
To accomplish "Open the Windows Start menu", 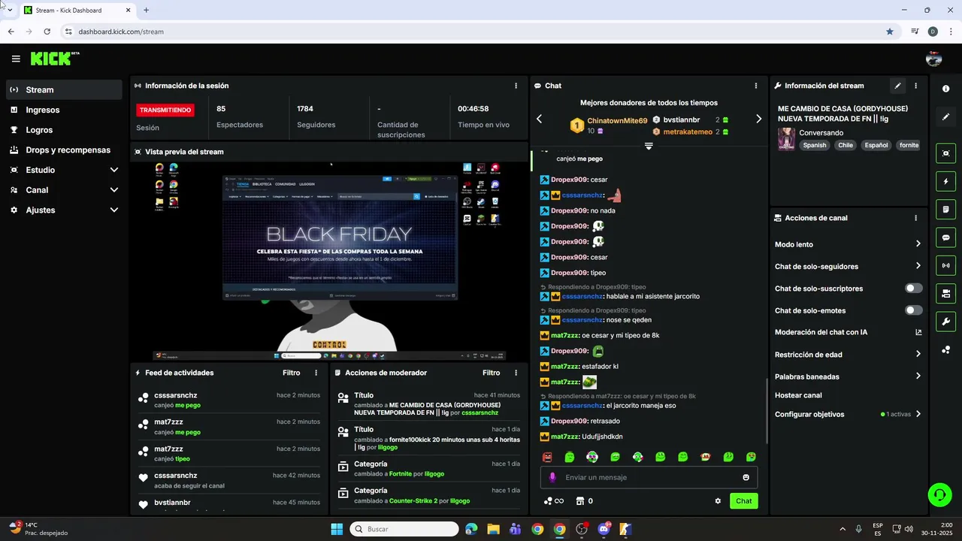I will [337, 529].
